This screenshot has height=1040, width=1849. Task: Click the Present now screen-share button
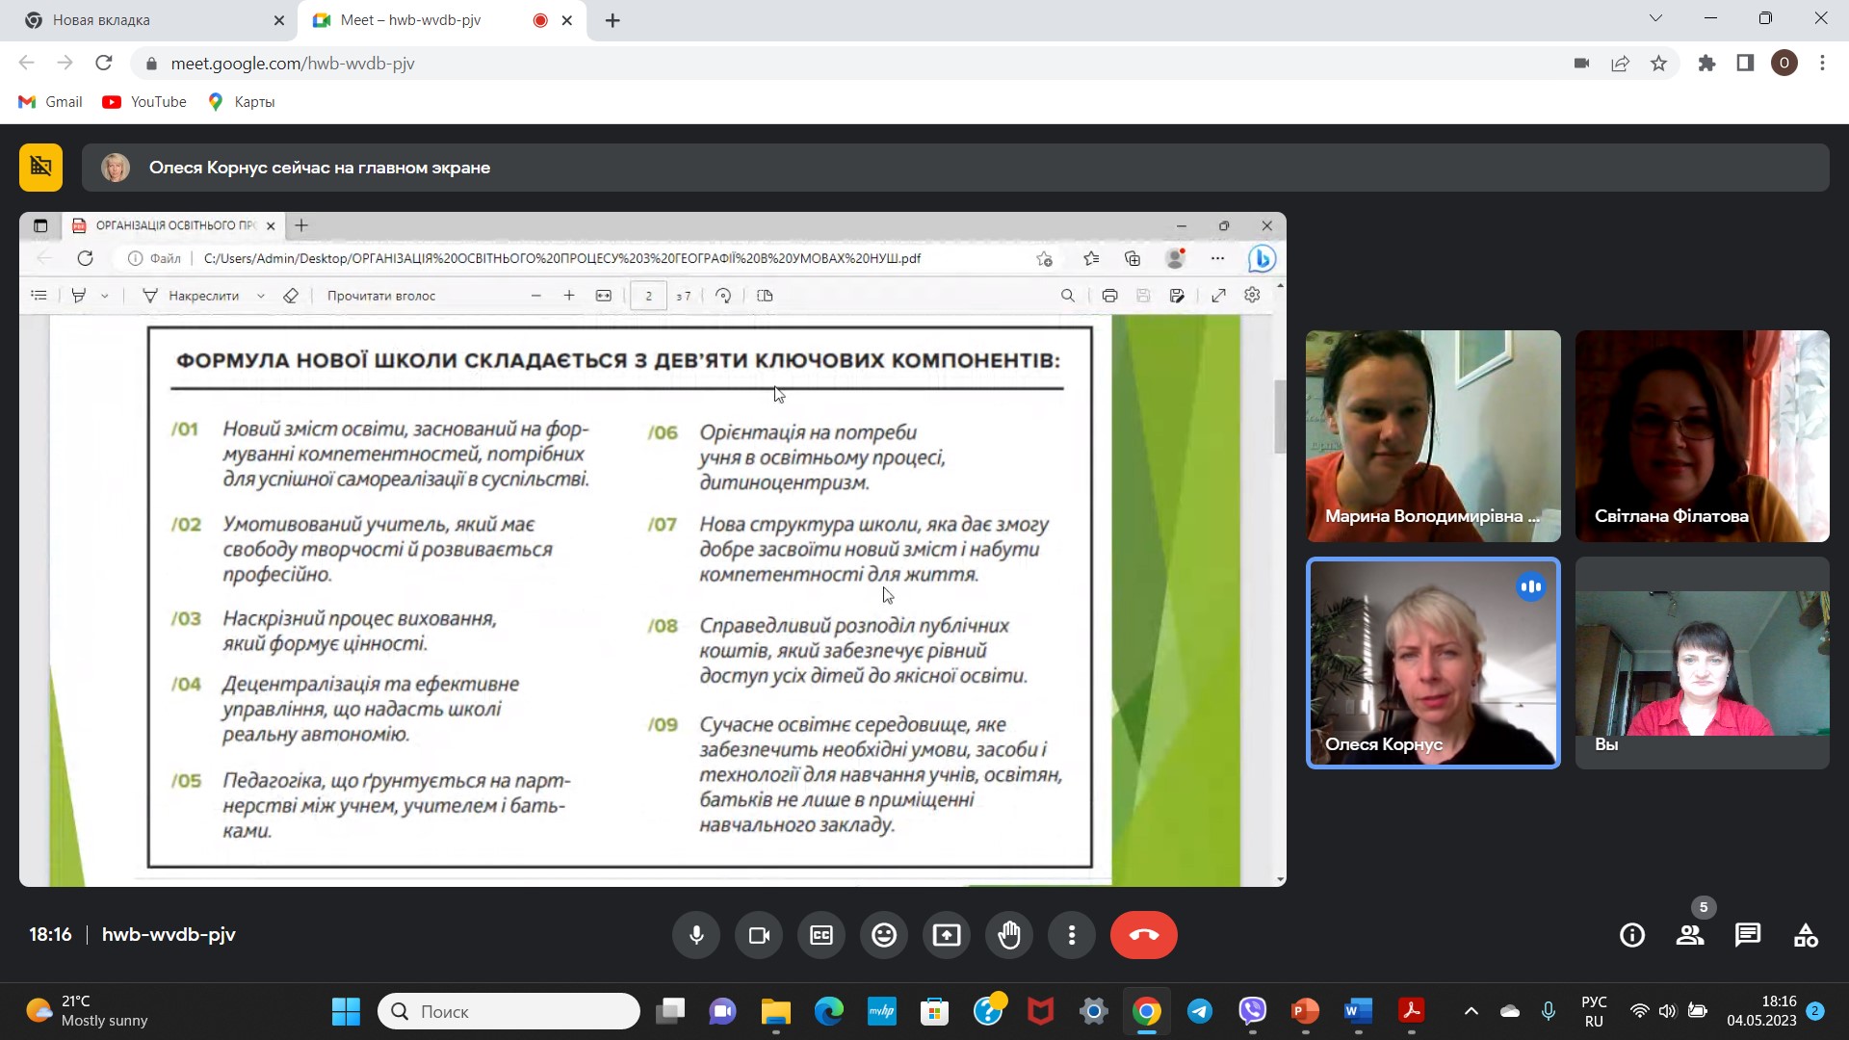[947, 935]
